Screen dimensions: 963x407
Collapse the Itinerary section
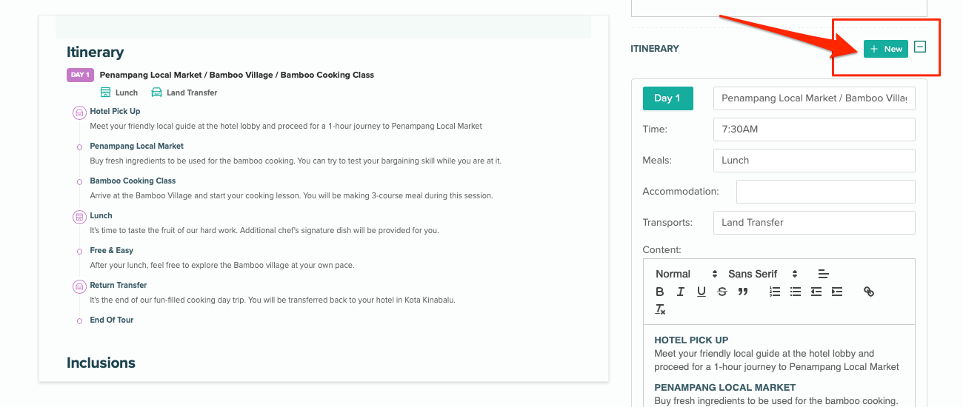(919, 47)
